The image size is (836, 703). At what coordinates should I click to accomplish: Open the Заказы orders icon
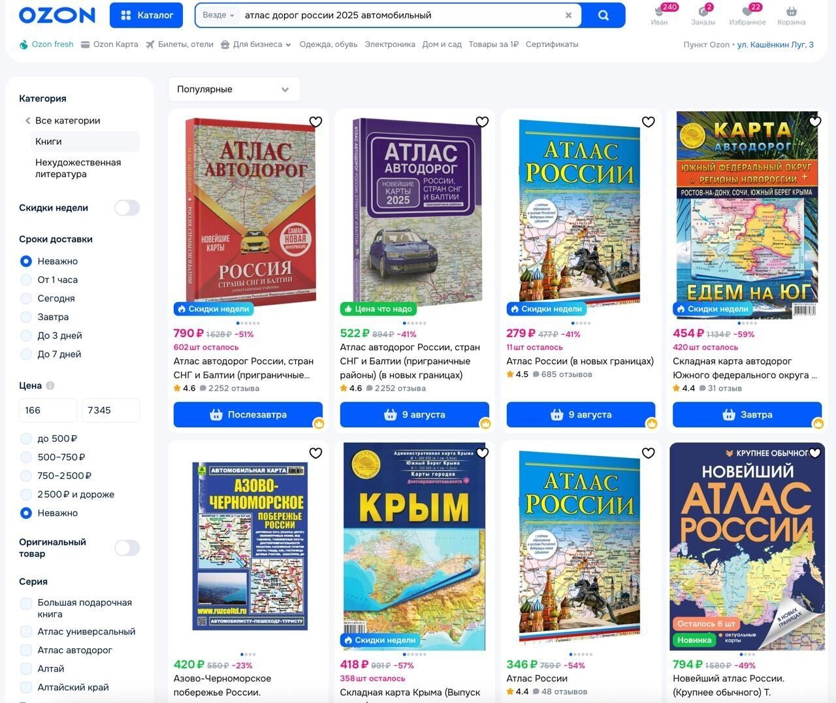(x=703, y=12)
